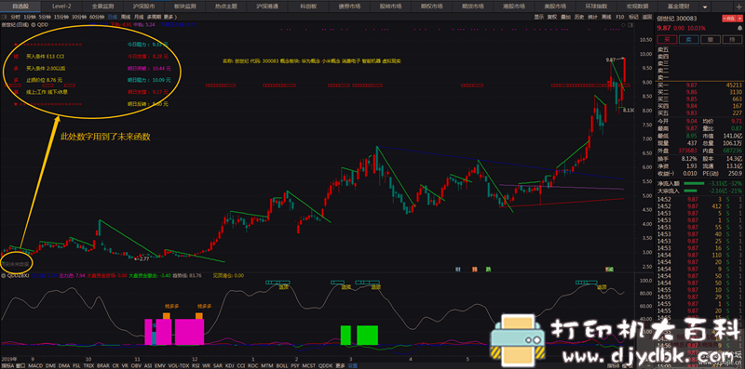This screenshot has width=745, height=369.
Task: Select the BOLL indicator tab
Action: [282, 365]
